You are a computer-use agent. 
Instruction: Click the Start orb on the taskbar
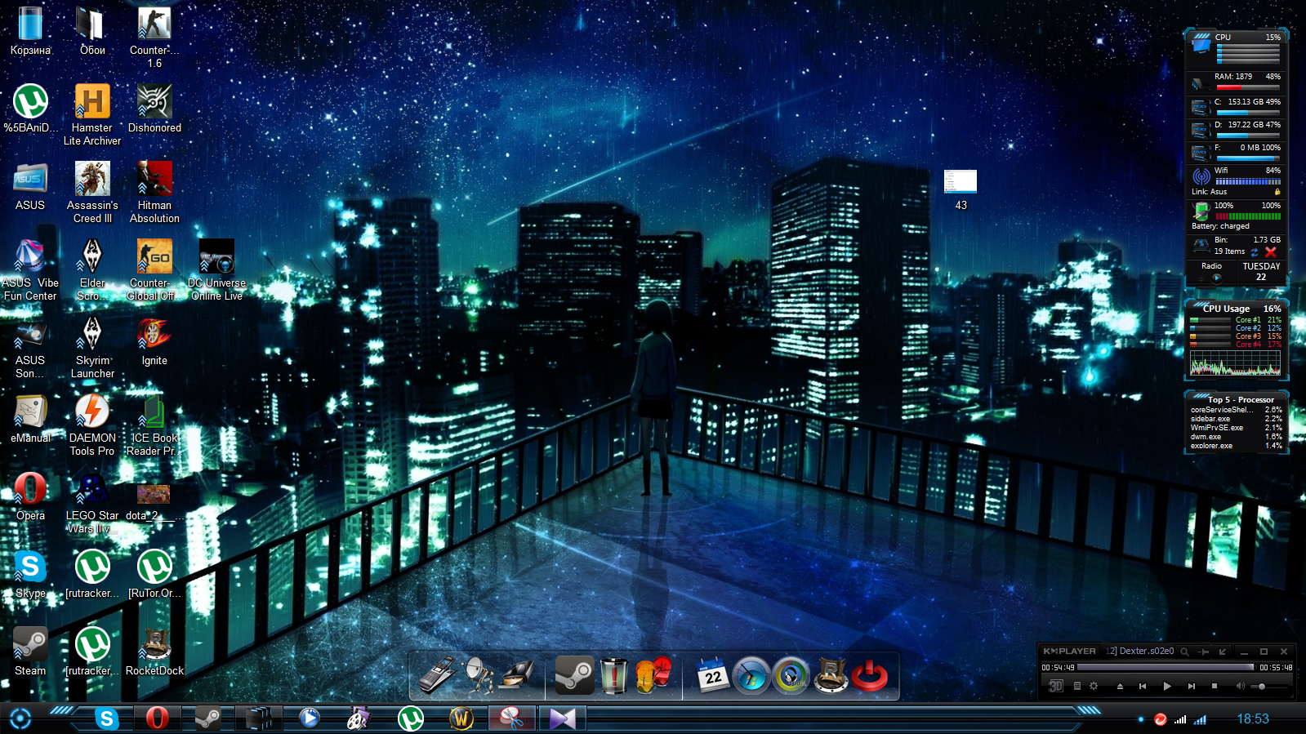pyautogui.click(x=20, y=718)
